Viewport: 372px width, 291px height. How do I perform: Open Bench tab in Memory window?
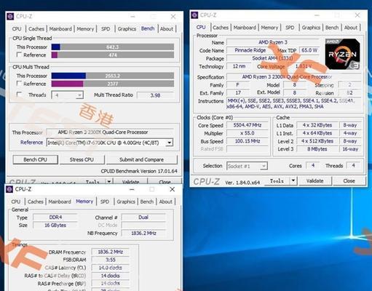(x=147, y=202)
